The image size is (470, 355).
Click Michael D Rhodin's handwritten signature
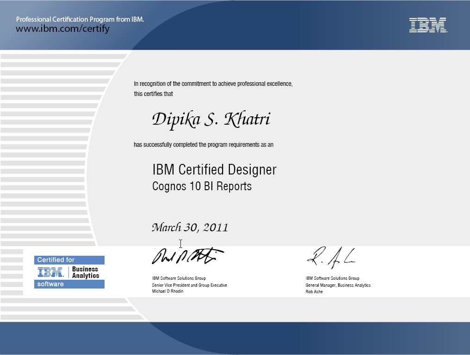188,256
